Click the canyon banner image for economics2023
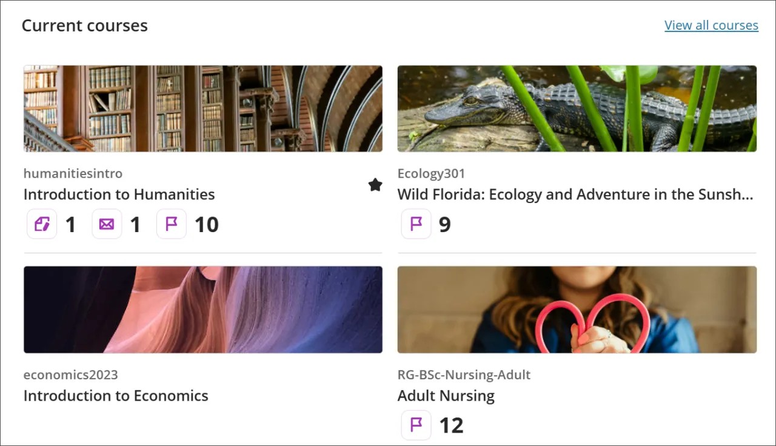 pos(202,309)
